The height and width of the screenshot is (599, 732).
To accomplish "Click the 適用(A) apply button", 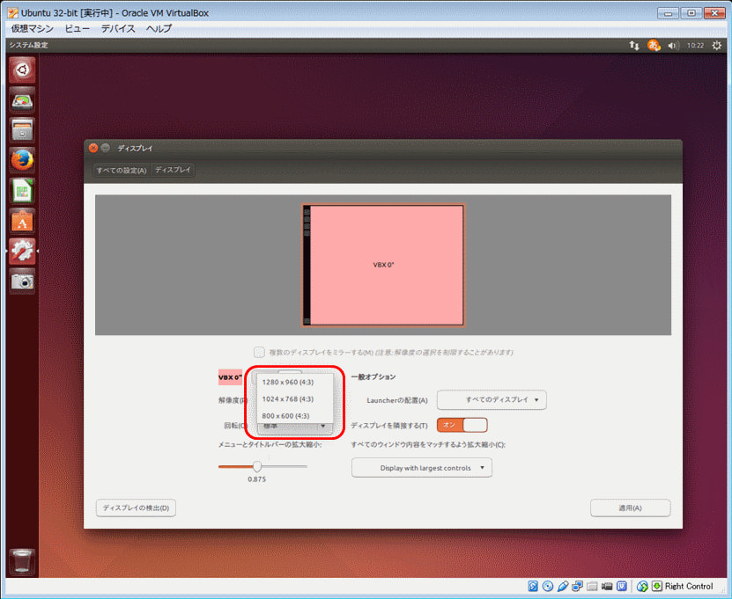I will click(630, 508).
